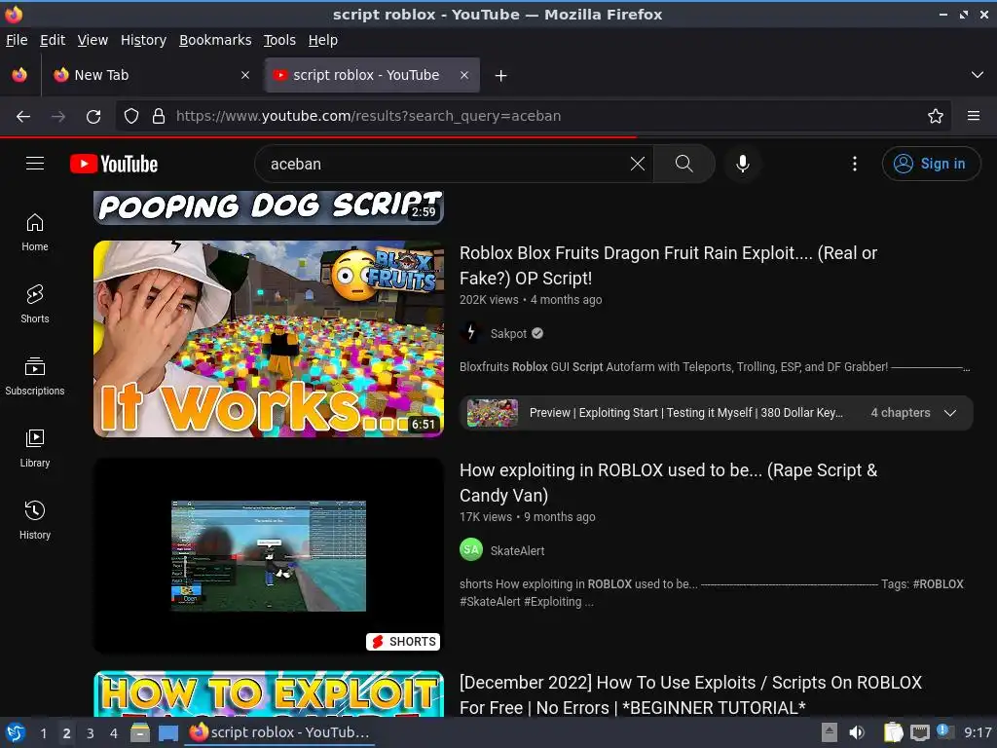This screenshot has width=997, height=748.
Task: Click the chapter preview mini thumbnail
Action: tap(492, 413)
